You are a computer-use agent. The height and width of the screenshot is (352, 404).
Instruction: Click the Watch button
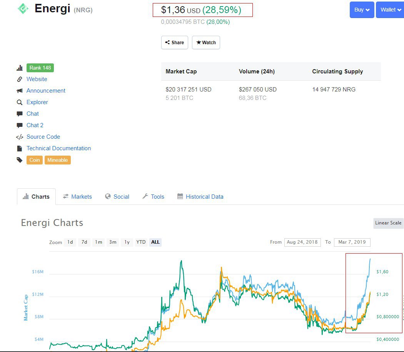pyautogui.click(x=206, y=42)
